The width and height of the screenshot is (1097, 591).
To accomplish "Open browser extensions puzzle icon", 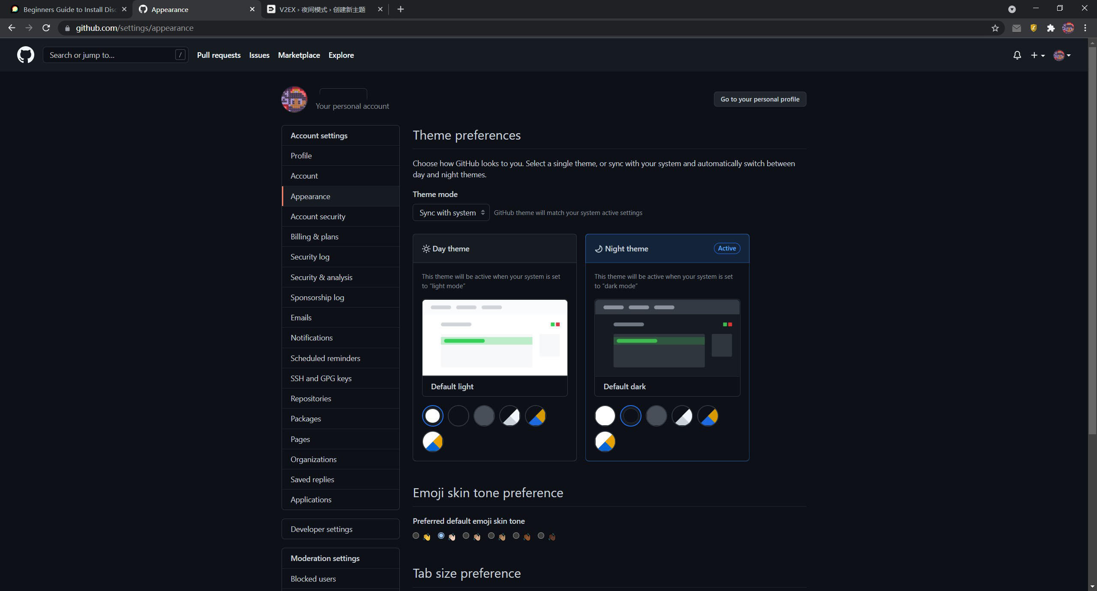I will [1051, 28].
